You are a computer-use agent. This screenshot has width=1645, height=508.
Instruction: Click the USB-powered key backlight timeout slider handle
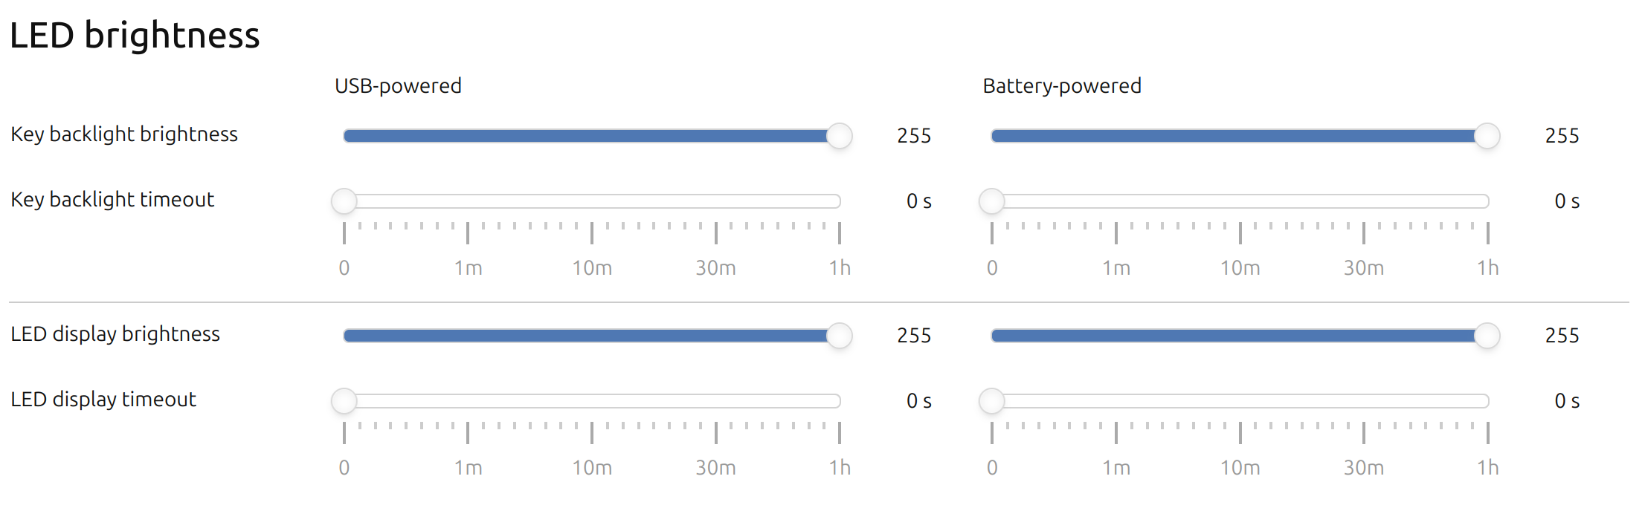point(344,201)
